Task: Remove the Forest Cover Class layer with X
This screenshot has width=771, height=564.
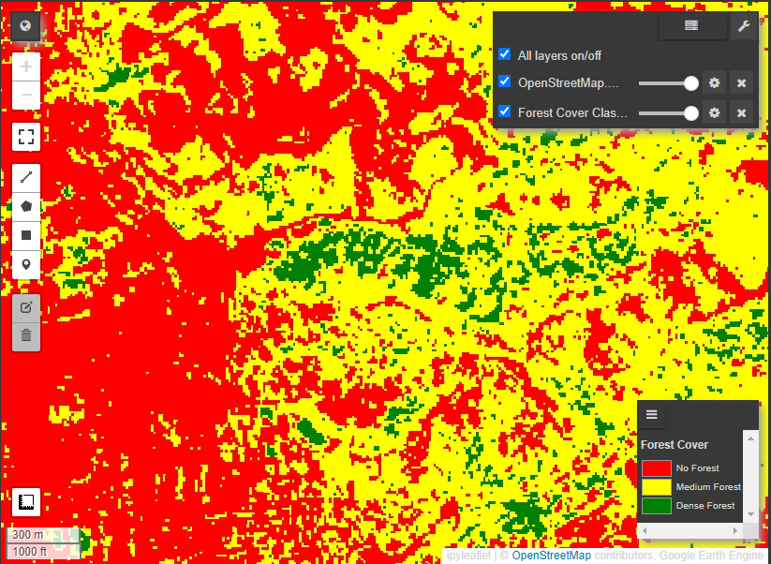Action: [x=742, y=113]
